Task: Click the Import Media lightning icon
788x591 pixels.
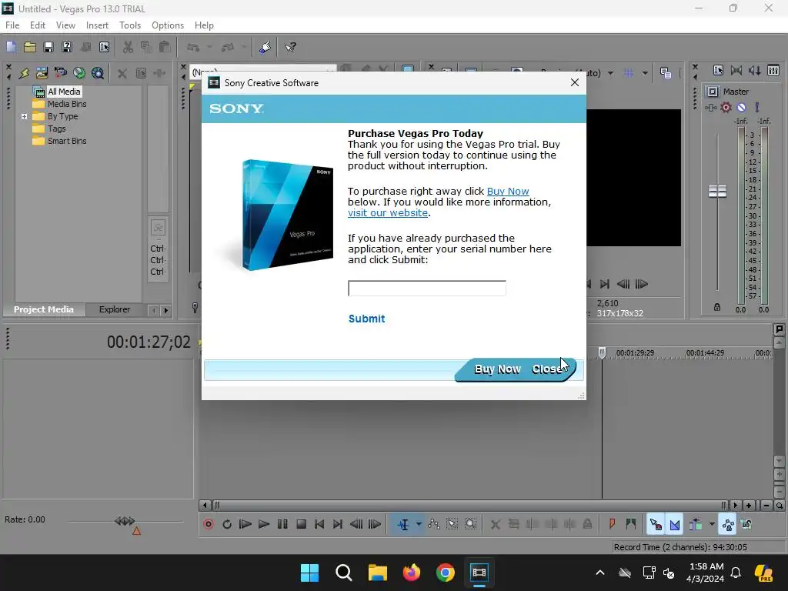Action: click(x=24, y=73)
